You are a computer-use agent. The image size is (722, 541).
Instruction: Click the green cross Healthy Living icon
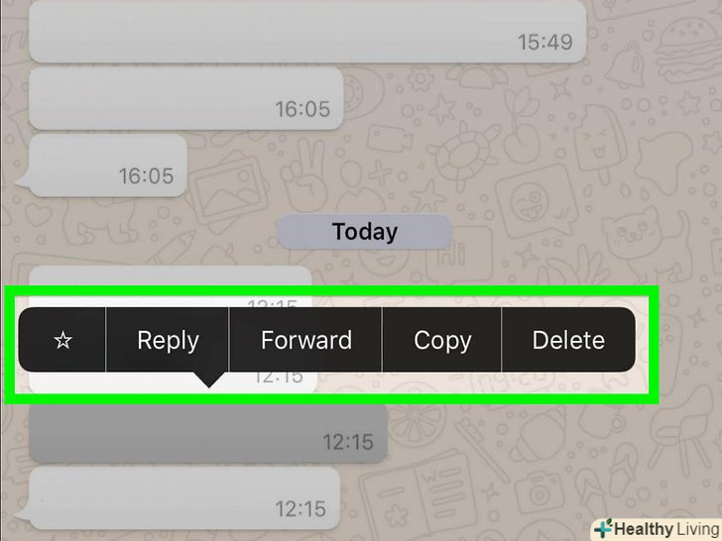click(603, 528)
